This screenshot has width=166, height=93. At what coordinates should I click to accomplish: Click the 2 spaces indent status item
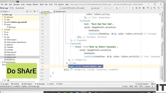pyautogui.click(x=147, y=86)
